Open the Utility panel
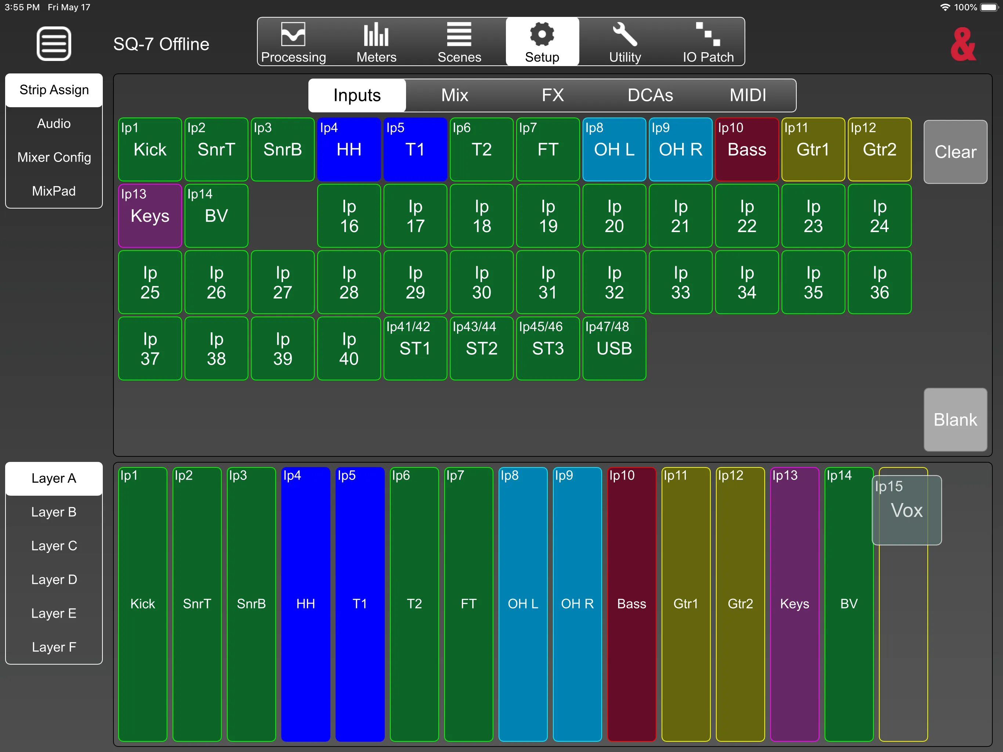 coord(625,43)
